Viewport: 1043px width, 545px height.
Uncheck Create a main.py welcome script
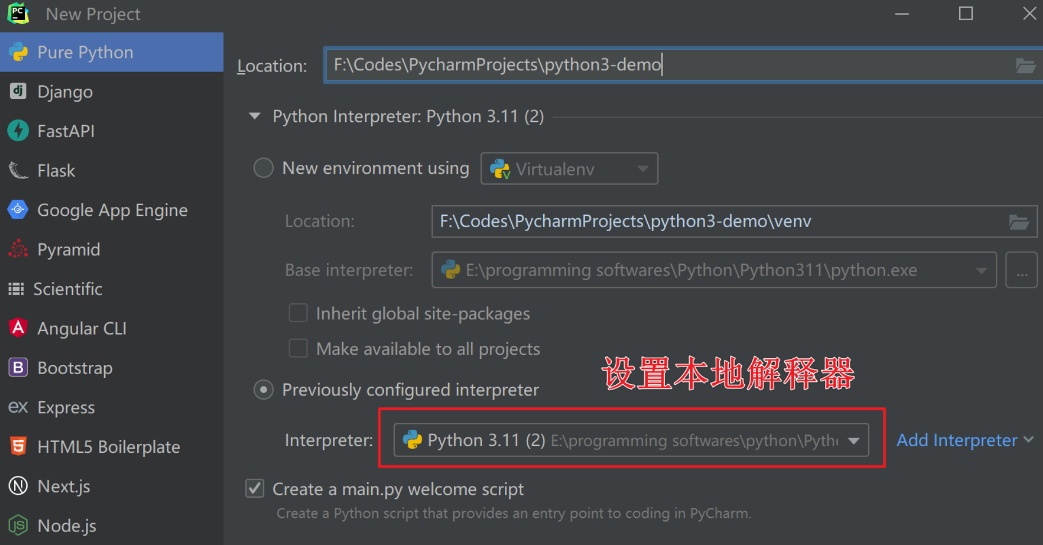click(x=255, y=488)
